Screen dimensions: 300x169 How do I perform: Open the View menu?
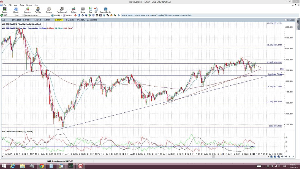point(16,5)
